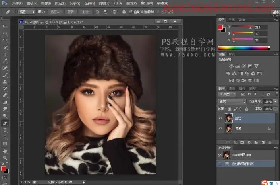Switch to the 色板 tab
Viewport: 280px width, 185px height.
point(232,19)
